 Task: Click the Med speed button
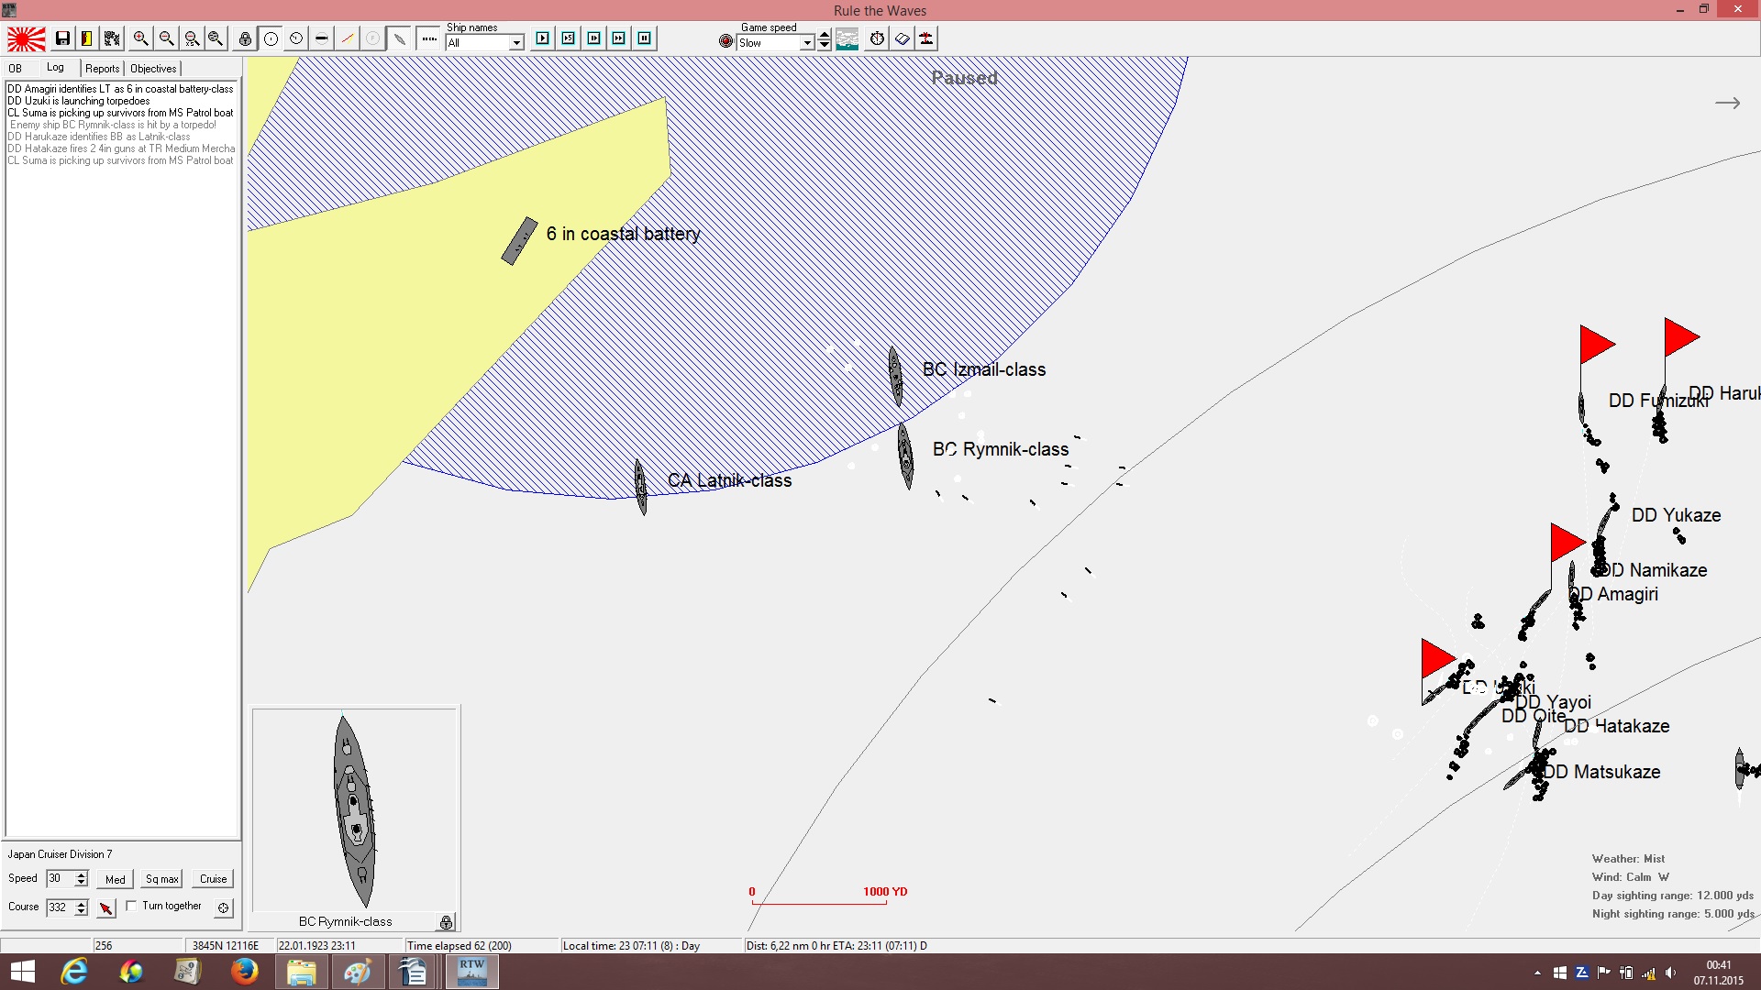click(116, 879)
